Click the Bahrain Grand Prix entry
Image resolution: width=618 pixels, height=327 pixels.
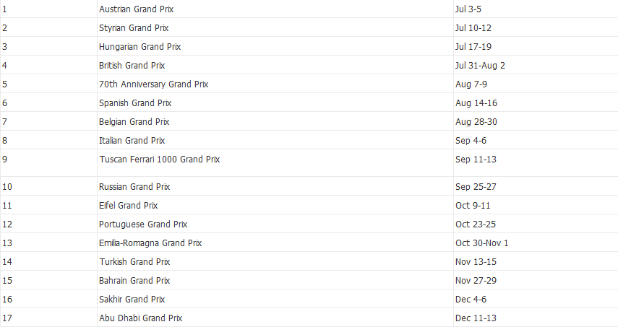coord(135,281)
